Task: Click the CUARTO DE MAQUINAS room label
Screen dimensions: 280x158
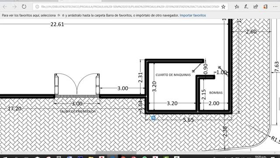Action: 173,75
